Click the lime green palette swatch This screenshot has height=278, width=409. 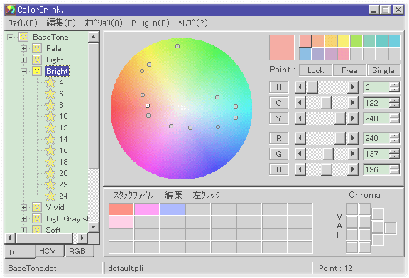pos(356,41)
